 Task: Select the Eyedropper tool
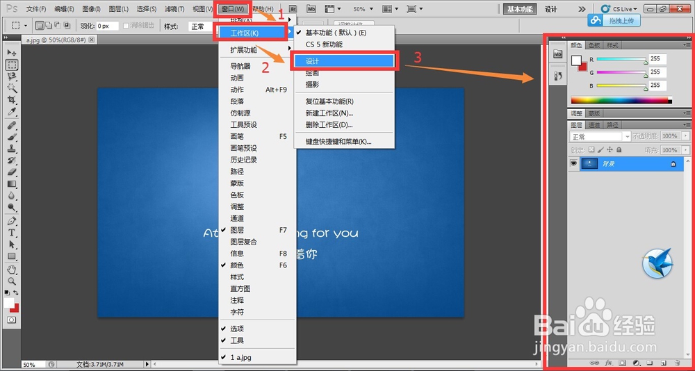tap(12, 110)
